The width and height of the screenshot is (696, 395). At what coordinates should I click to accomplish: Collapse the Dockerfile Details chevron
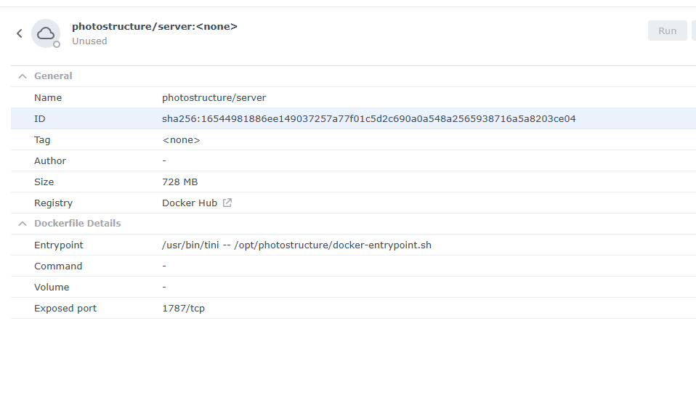[x=23, y=224]
